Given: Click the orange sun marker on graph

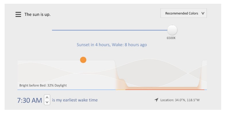Looking at the screenshot, I should (83, 60).
